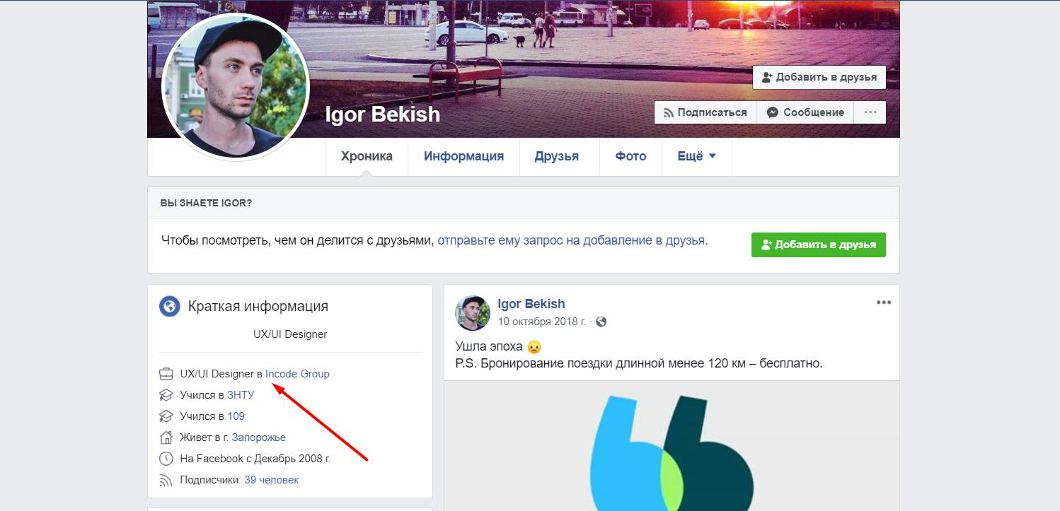Open the more options button beside Сообщение
The width and height of the screenshot is (1060, 511).
coord(870,112)
